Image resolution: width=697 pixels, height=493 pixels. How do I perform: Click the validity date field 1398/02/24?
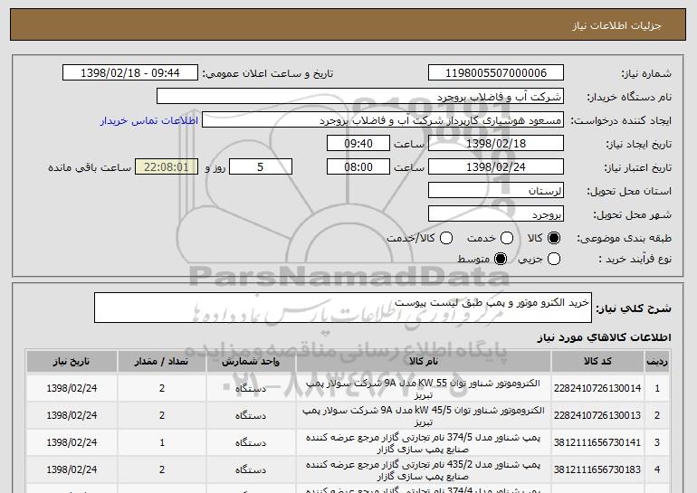coord(496,167)
